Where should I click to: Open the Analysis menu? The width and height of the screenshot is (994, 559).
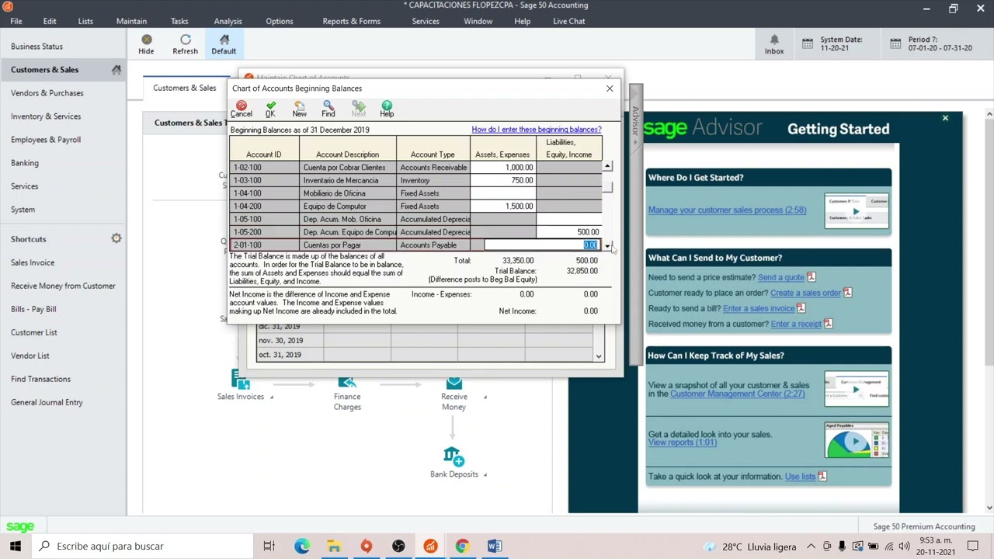click(x=228, y=21)
